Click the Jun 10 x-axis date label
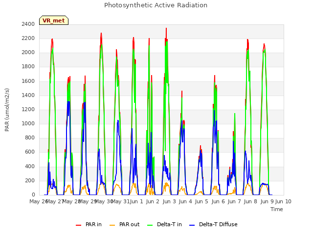 [283, 201]
